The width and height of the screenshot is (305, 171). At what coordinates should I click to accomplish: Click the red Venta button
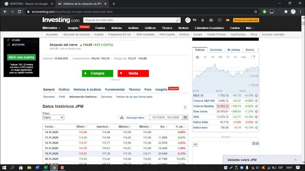[x=133, y=73]
